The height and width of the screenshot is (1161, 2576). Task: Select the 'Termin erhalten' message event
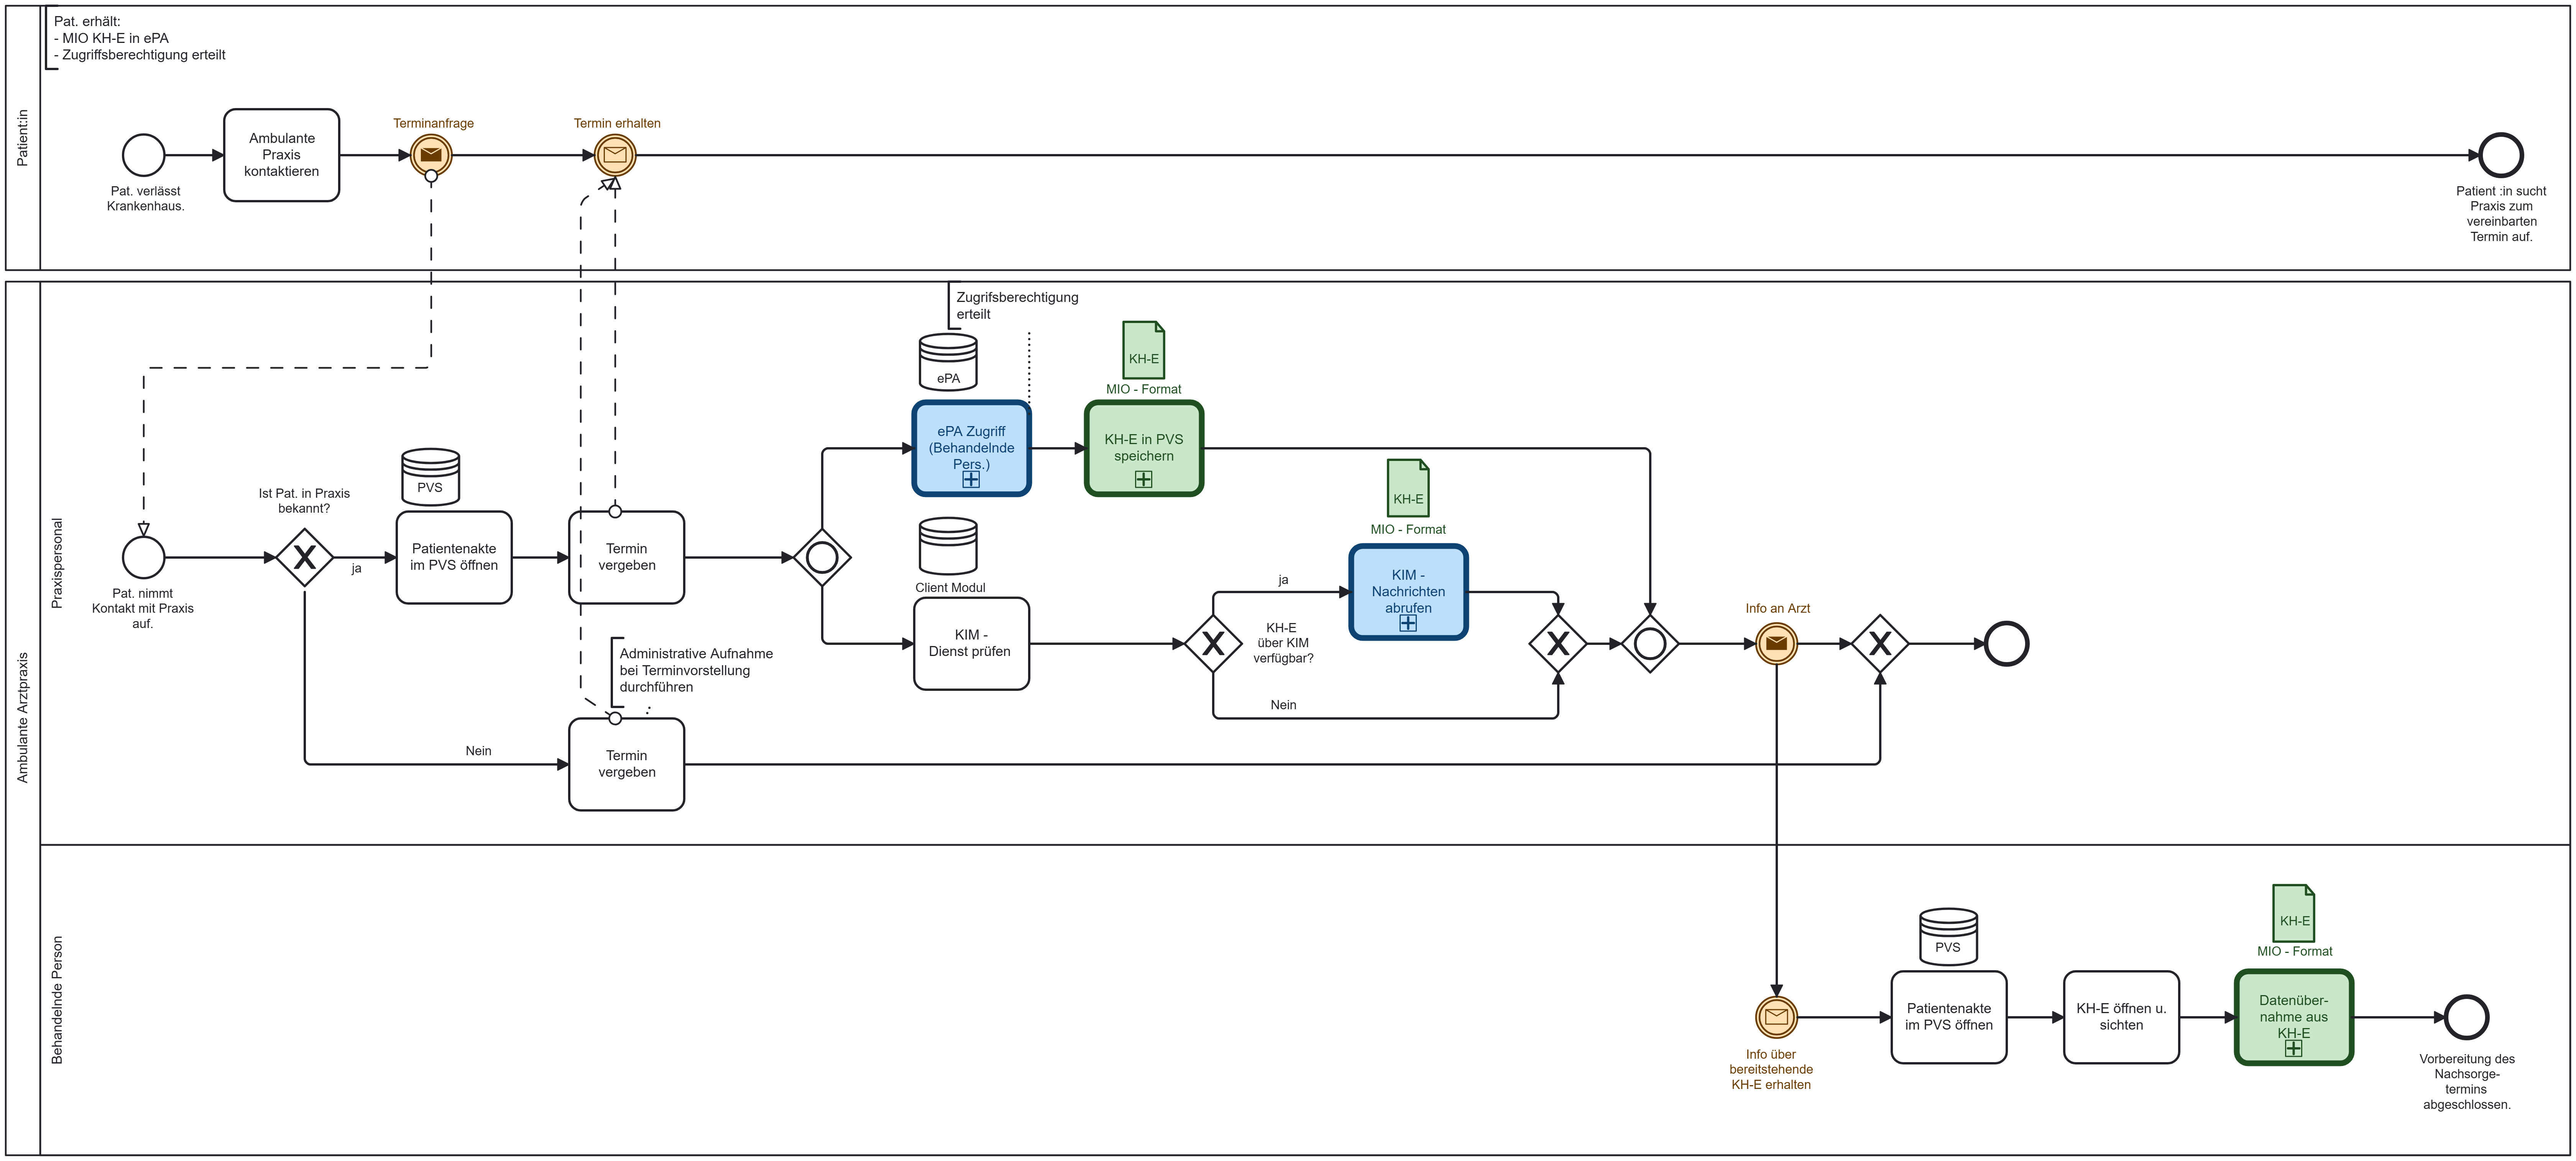pos(615,155)
